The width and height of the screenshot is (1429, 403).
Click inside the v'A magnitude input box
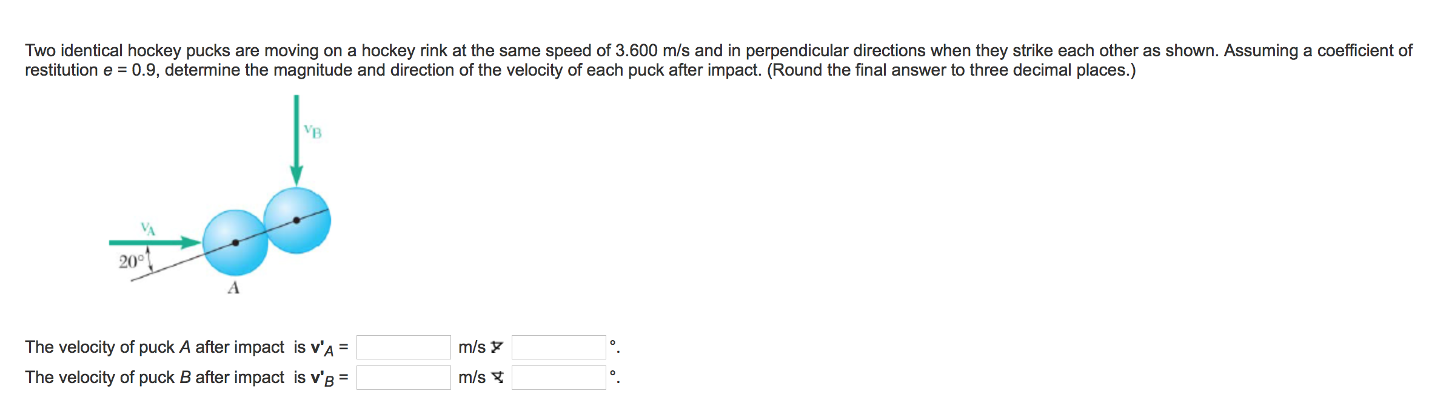pos(403,348)
